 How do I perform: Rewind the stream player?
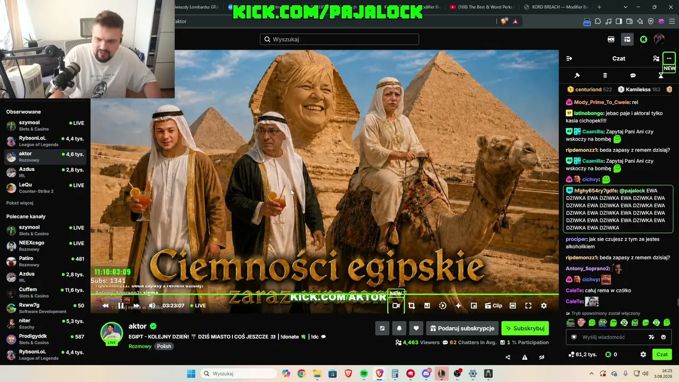tap(105, 306)
